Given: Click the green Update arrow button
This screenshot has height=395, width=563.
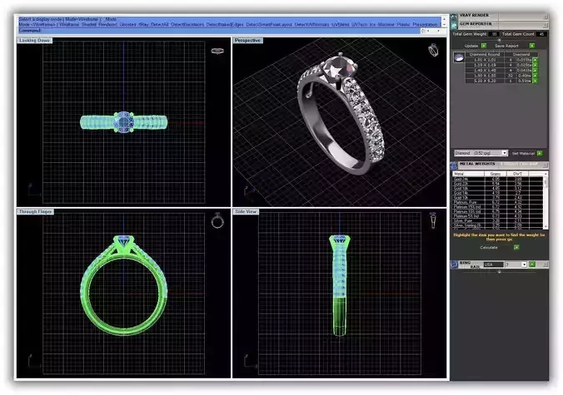Looking at the screenshot, I should [484, 46].
